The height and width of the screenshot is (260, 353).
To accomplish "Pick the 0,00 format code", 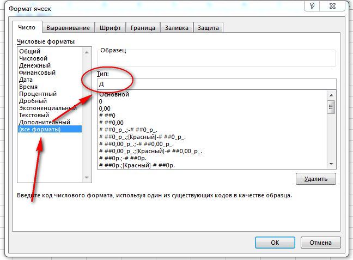I will coord(105,108).
